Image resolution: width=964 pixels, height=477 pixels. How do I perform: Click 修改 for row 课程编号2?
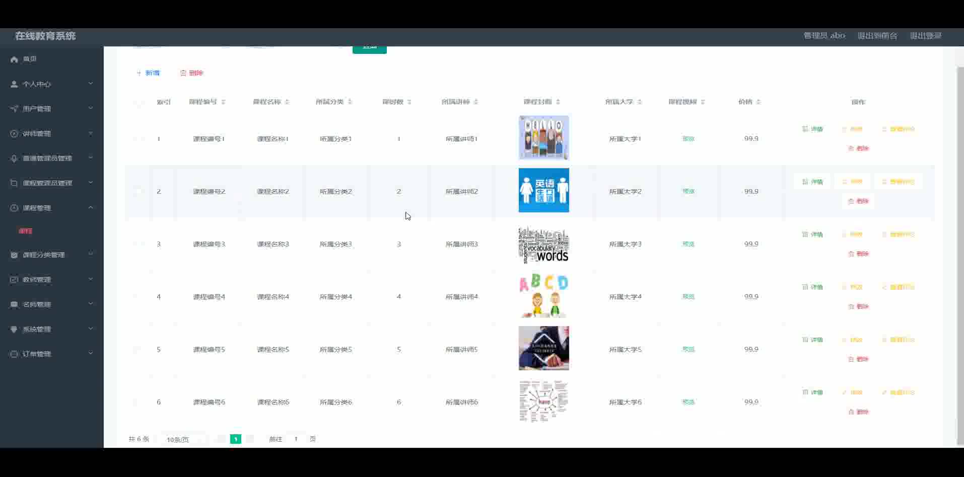pyautogui.click(x=852, y=182)
